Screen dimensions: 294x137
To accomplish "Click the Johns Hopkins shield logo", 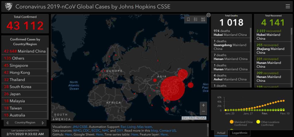I will 8,6.
